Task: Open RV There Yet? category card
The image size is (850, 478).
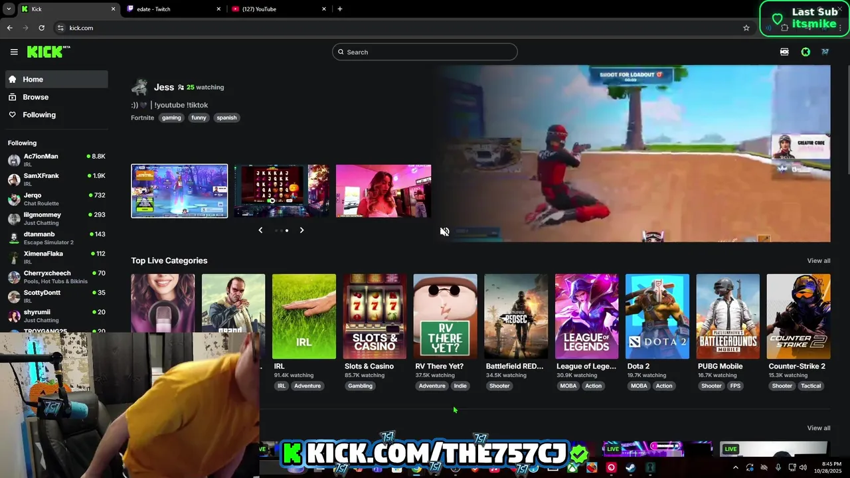Action: click(x=445, y=317)
